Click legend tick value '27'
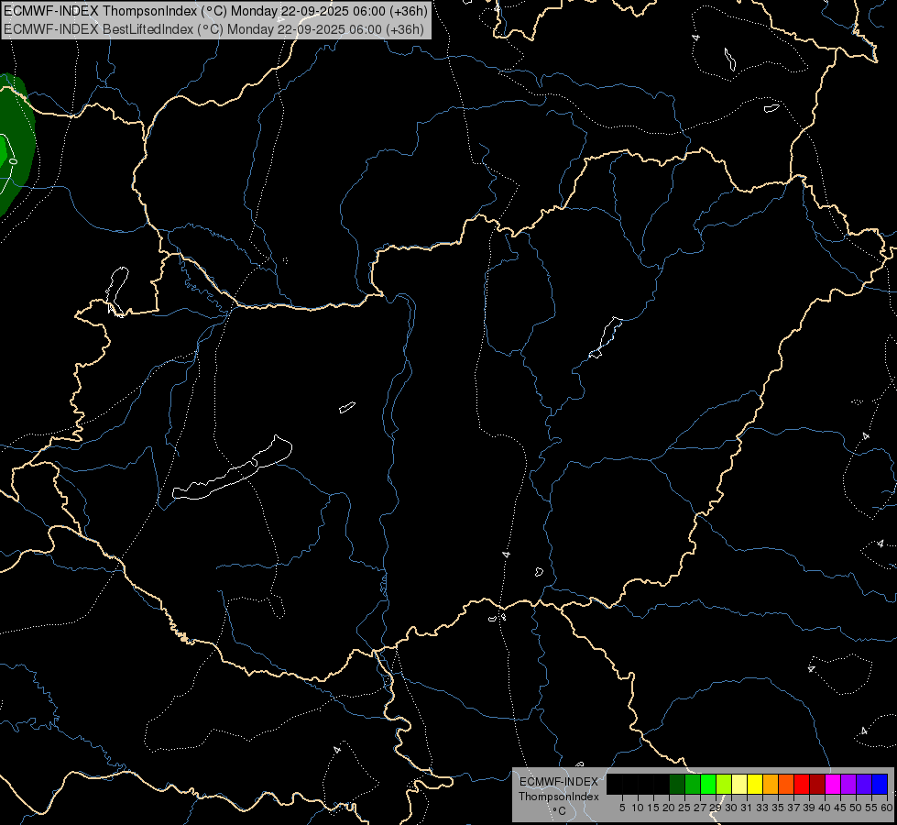 click(x=700, y=808)
